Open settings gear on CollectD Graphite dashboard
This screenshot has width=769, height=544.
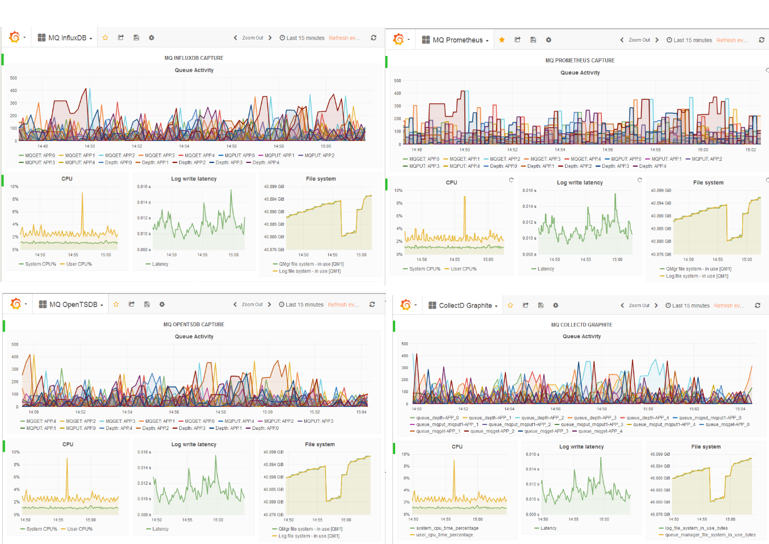(556, 305)
